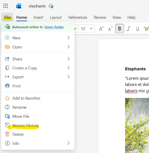
Task: Switch to the Home tab
Action: (x=22, y=17)
